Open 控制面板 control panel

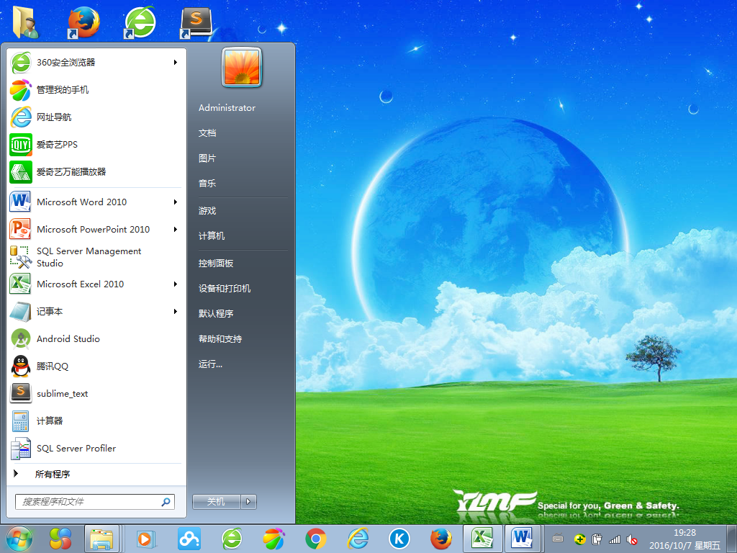(x=216, y=264)
